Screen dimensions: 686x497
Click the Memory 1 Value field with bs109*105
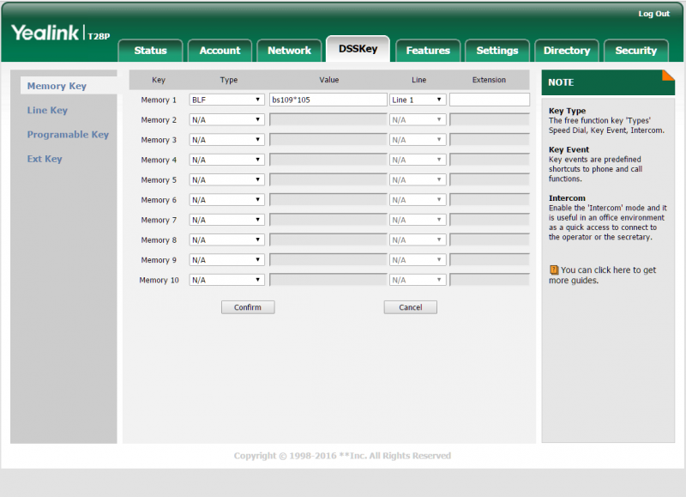(x=328, y=100)
